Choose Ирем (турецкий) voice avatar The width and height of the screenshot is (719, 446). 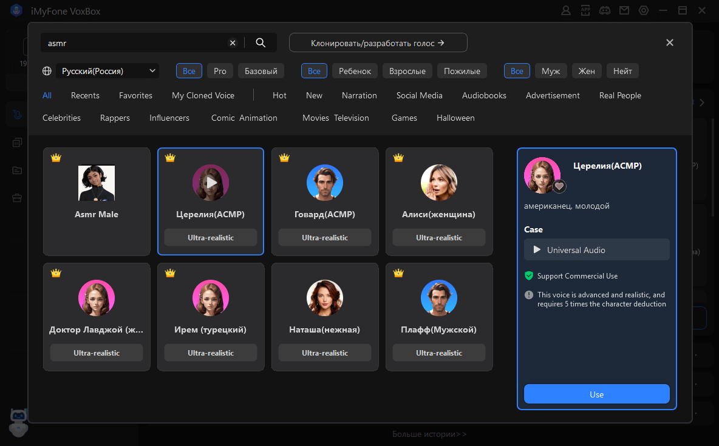tap(211, 298)
